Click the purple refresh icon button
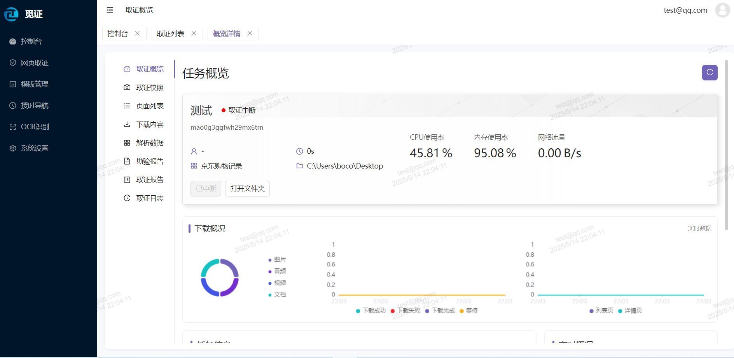734x358 pixels. 710,73
